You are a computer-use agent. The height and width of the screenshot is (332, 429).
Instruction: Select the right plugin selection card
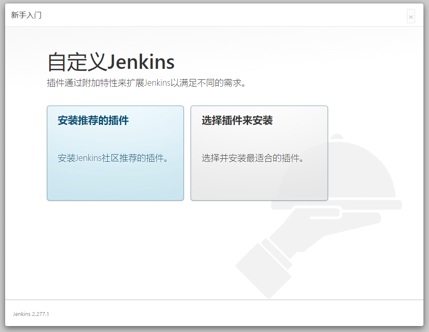(259, 153)
